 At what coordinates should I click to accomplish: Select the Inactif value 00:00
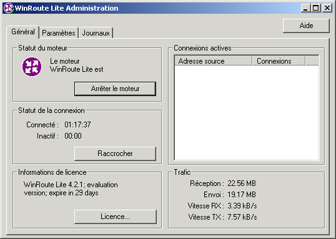pos(73,136)
